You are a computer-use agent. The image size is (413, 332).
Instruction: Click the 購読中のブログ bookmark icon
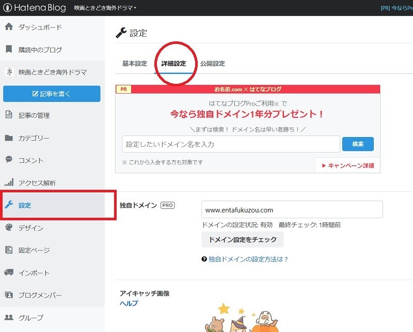(9, 49)
